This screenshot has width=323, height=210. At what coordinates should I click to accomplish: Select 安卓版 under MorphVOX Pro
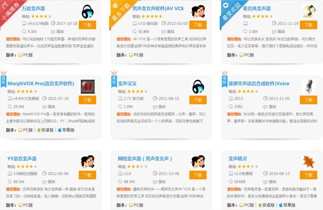pos(45,130)
